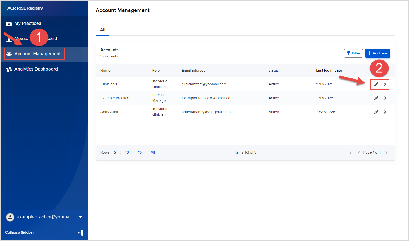This screenshot has width=409, height=241.
Task: Expand Example Practice row details chevron
Action: click(x=385, y=98)
